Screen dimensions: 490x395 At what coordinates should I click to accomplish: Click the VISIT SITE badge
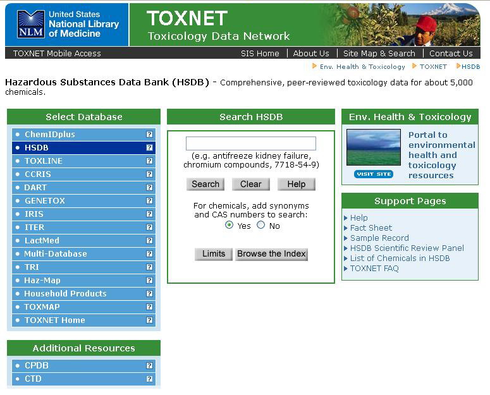coord(374,174)
